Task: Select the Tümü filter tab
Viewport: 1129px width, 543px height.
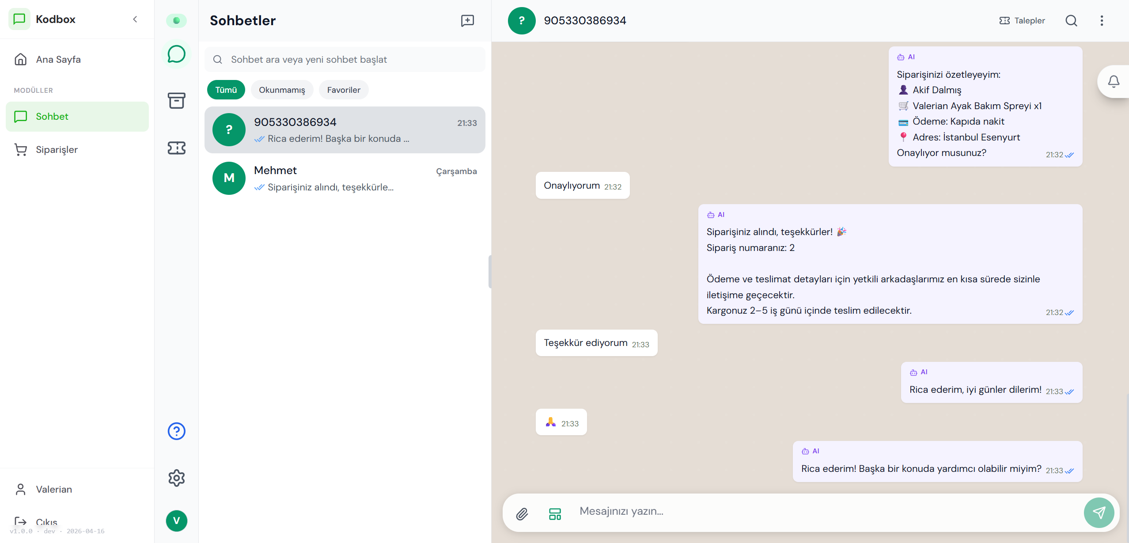Action: click(226, 90)
